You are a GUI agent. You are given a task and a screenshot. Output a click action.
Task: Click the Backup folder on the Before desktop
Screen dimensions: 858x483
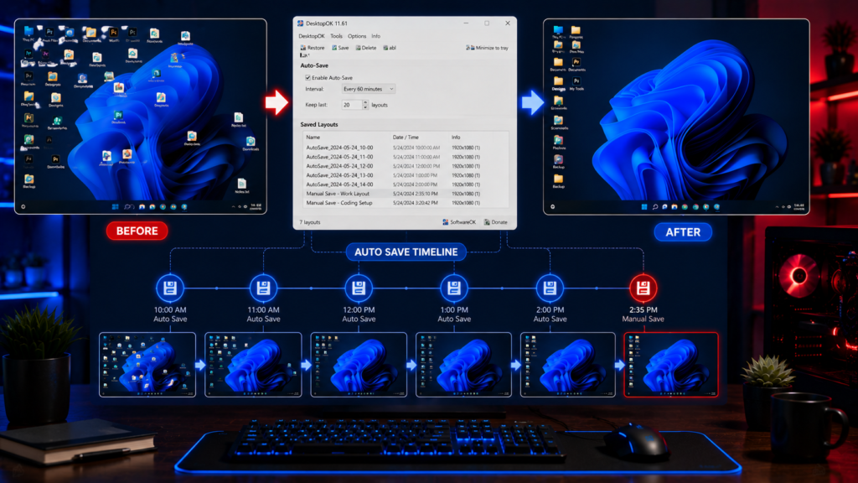click(29, 181)
